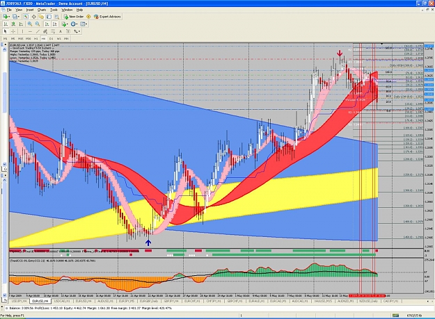The image size is (435, 319).
Task: Zoom in on the chart
Action: pos(30,24)
